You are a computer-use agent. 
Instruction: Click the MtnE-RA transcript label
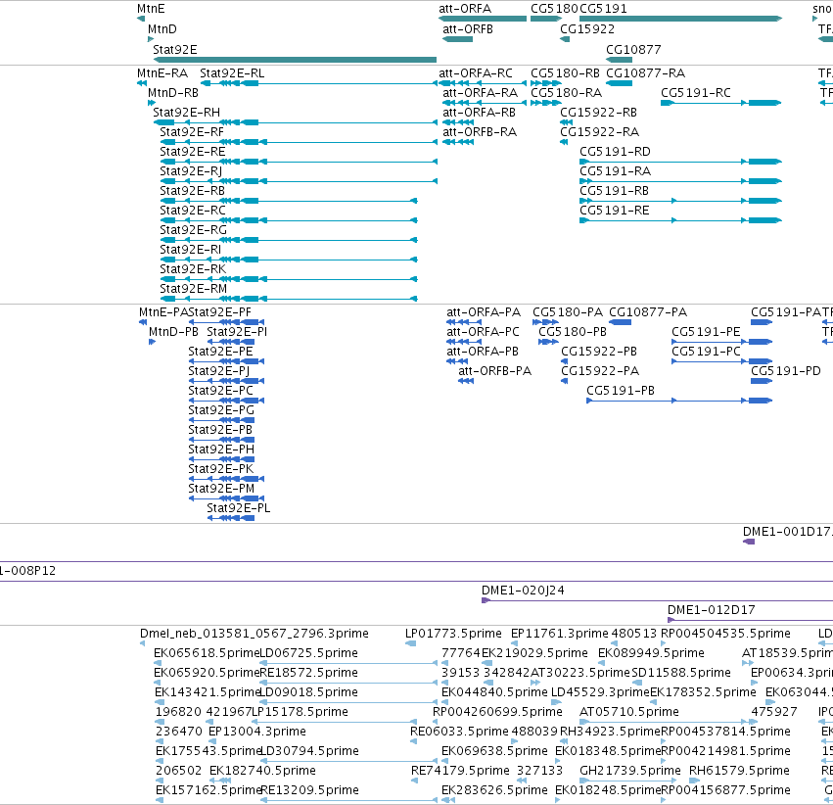pyautogui.click(x=162, y=73)
